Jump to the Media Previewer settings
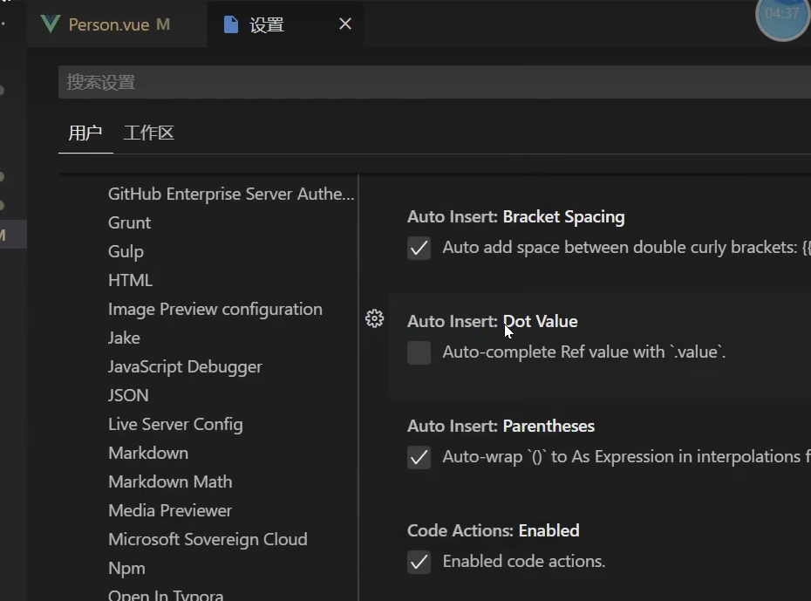 pyautogui.click(x=170, y=510)
